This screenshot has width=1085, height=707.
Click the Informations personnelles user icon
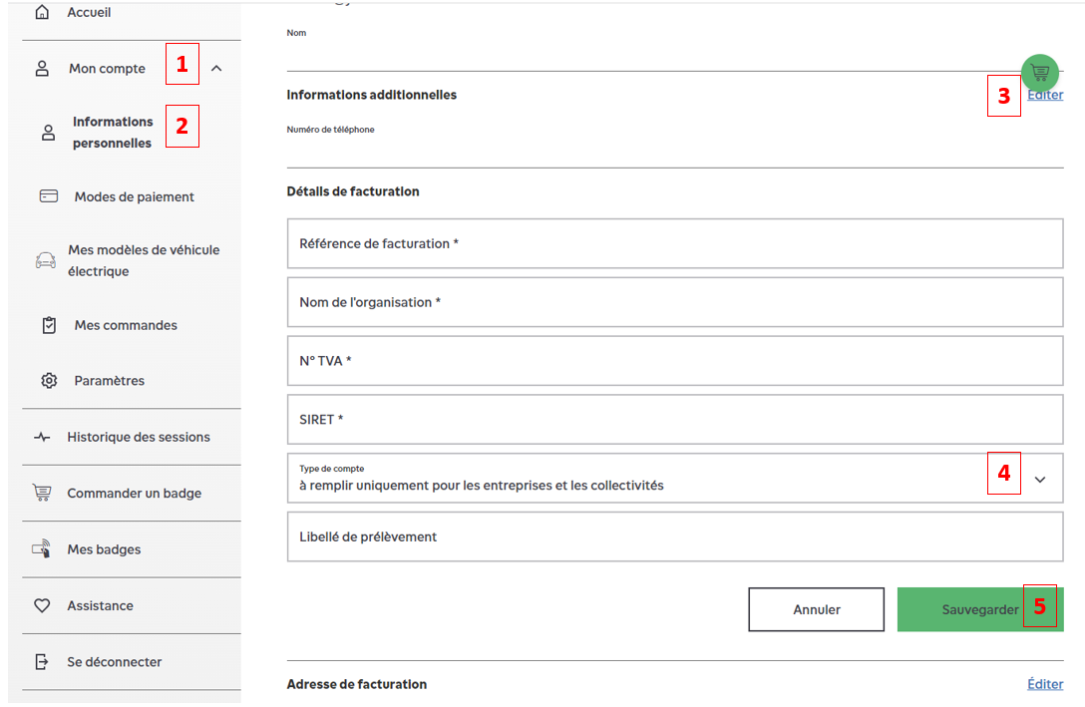(48, 133)
